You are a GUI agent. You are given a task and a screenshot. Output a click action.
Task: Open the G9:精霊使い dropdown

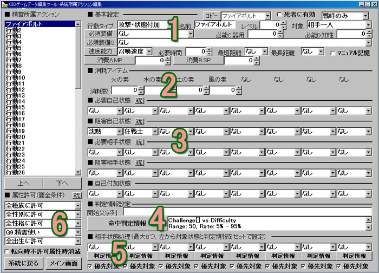[78, 232]
